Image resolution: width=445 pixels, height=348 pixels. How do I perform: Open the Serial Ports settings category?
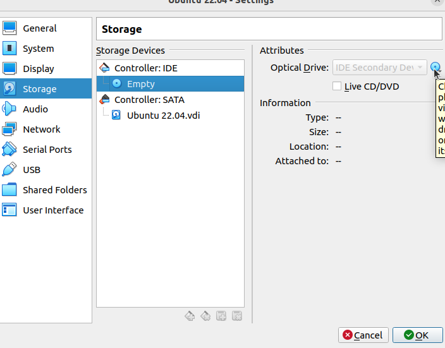point(46,150)
